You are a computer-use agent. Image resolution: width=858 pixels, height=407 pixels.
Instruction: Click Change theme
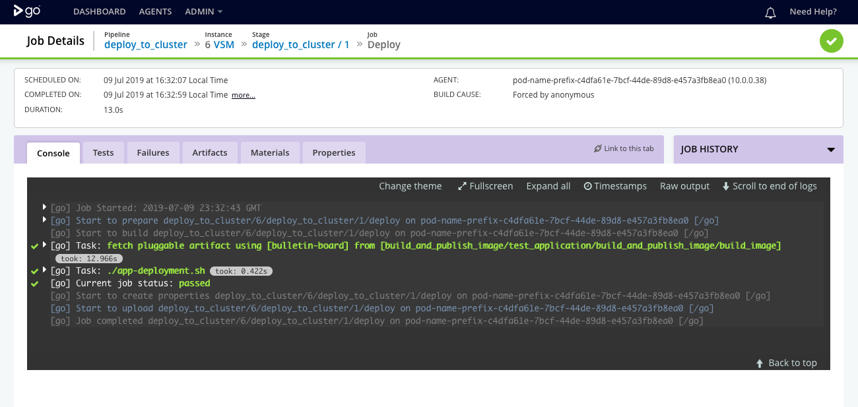click(x=411, y=187)
